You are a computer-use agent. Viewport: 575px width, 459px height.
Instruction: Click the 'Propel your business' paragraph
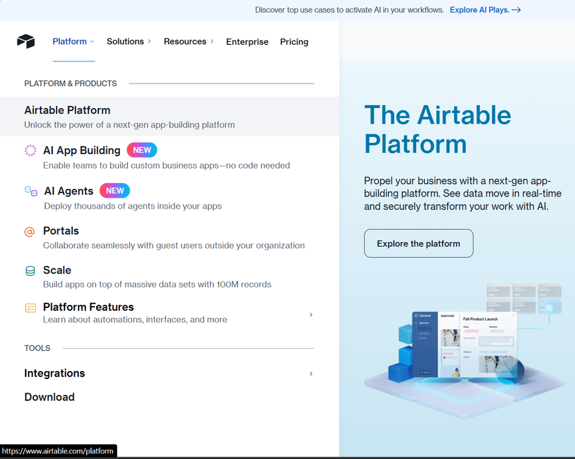click(463, 194)
